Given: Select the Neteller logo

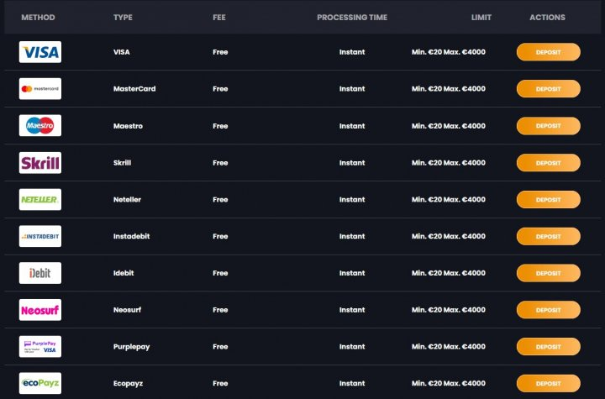Looking at the screenshot, I should coord(40,199).
